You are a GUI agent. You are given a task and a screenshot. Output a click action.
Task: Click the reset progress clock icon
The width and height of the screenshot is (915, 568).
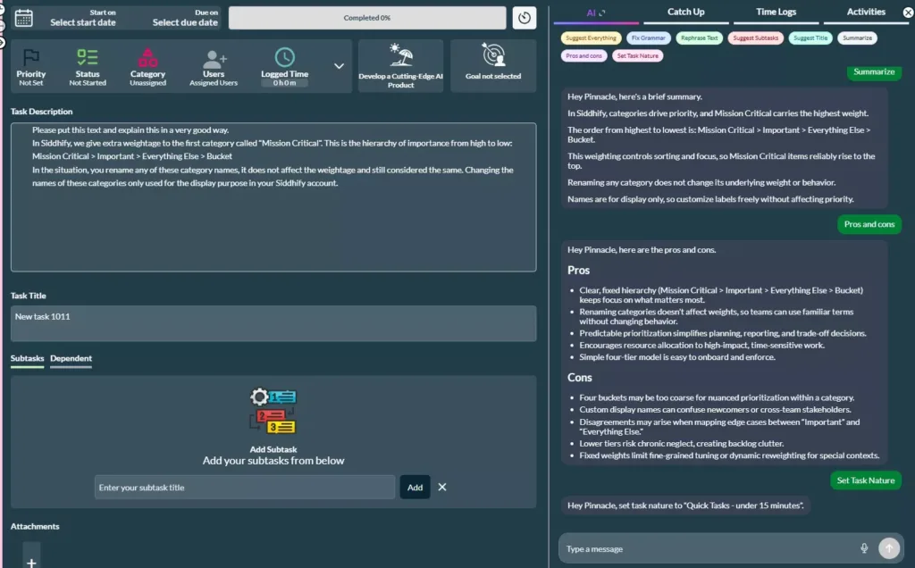[524, 18]
